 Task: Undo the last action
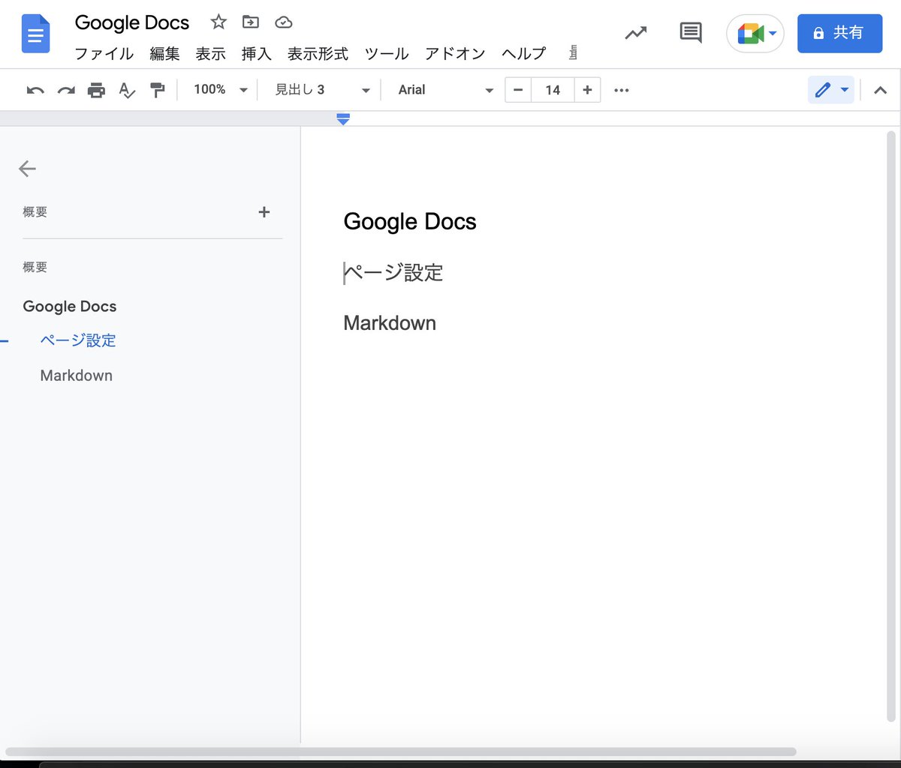[35, 91]
